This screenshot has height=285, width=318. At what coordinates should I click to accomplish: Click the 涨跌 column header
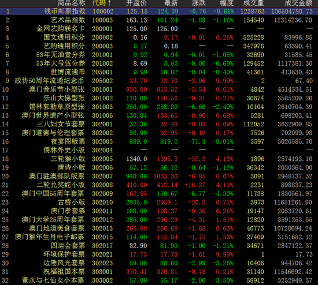(x=199, y=3)
